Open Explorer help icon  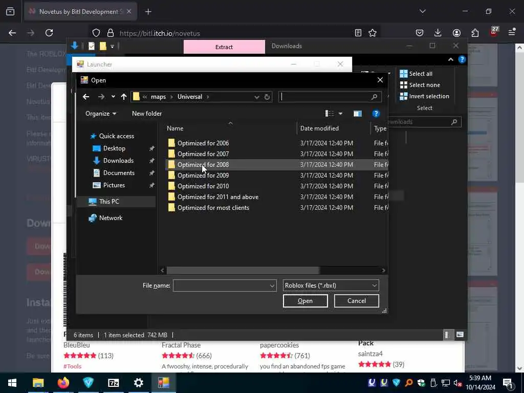(462, 59)
